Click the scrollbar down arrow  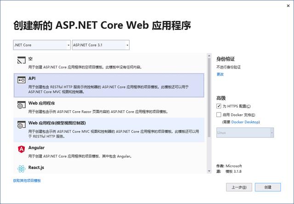(209, 171)
